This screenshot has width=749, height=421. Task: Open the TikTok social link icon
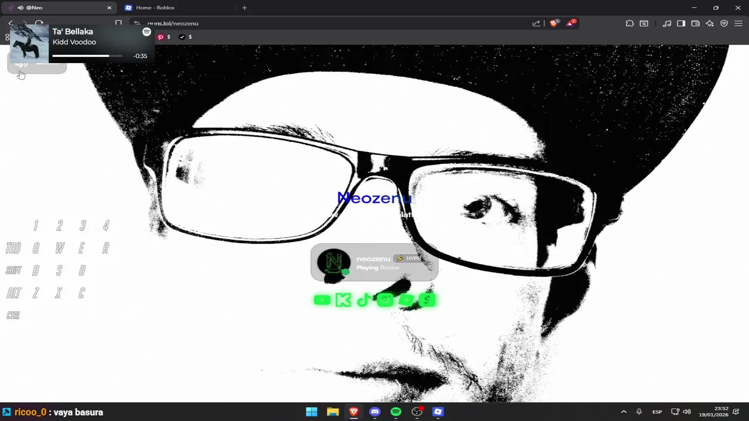pyautogui.click(x=363, y=300)
